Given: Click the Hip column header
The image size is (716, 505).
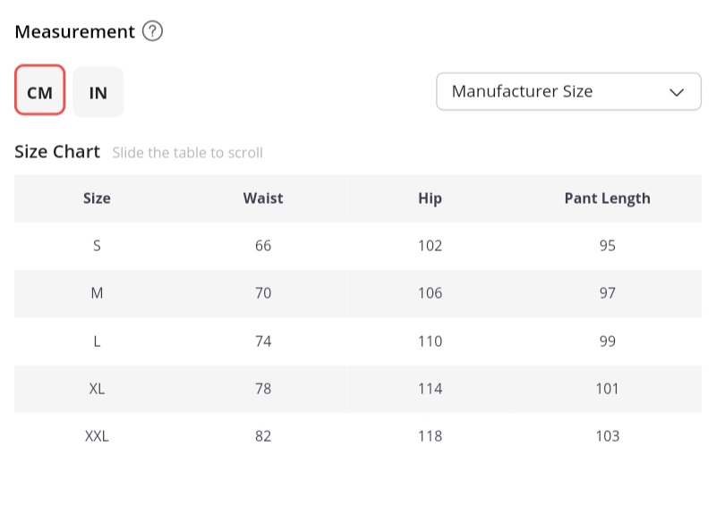Looking at the screenshot, I should tap(430, 198).
